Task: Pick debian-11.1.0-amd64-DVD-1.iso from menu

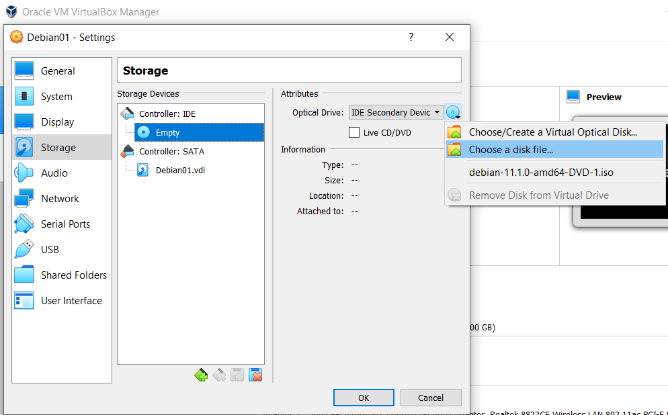Action: 554,173
